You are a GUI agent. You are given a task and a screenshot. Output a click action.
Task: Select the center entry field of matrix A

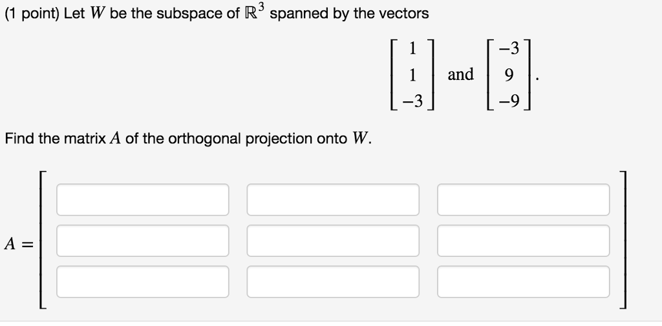(x=333, y=240)
